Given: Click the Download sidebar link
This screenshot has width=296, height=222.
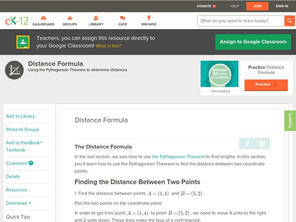Looking at the screenshot, I should [x=16, y=203].
